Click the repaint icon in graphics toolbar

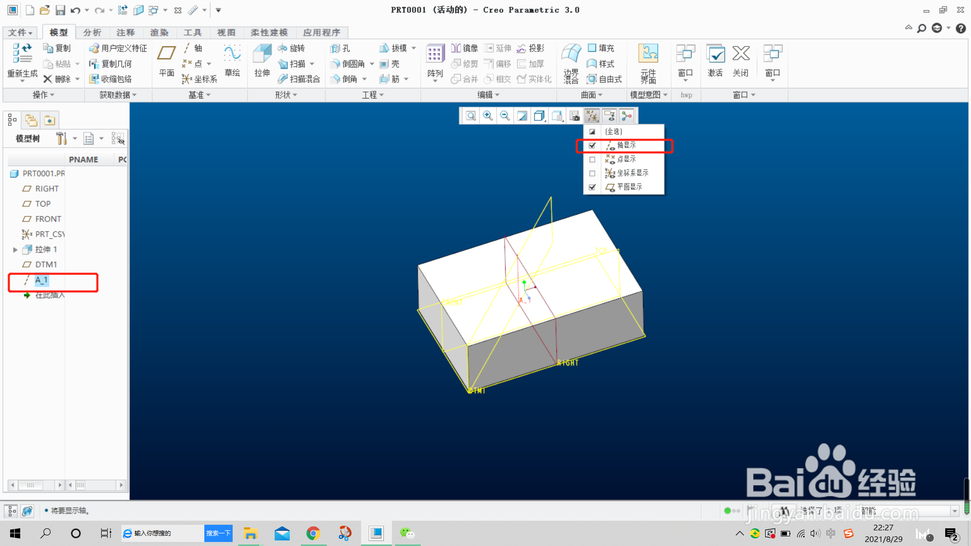(x=522, y=116)
